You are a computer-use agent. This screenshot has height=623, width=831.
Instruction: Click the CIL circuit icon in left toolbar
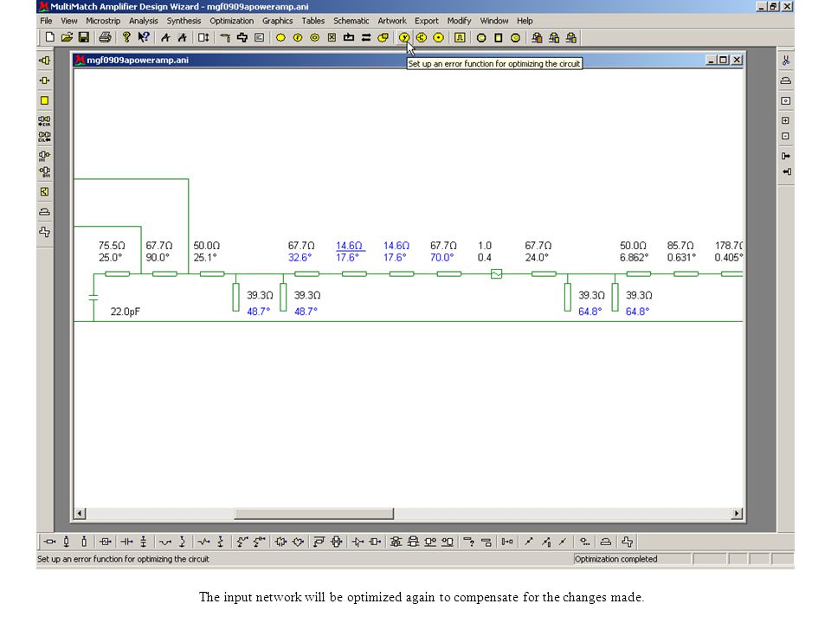pyautogui.click(x=44, y=137)
